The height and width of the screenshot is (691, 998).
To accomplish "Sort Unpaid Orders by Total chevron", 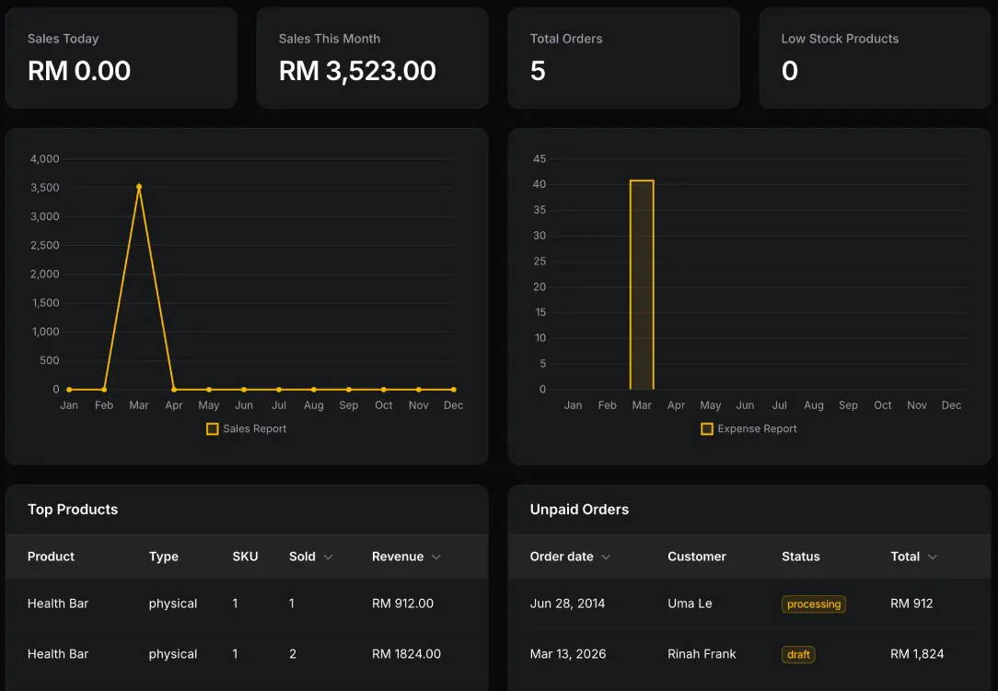I will pos(933,557).
